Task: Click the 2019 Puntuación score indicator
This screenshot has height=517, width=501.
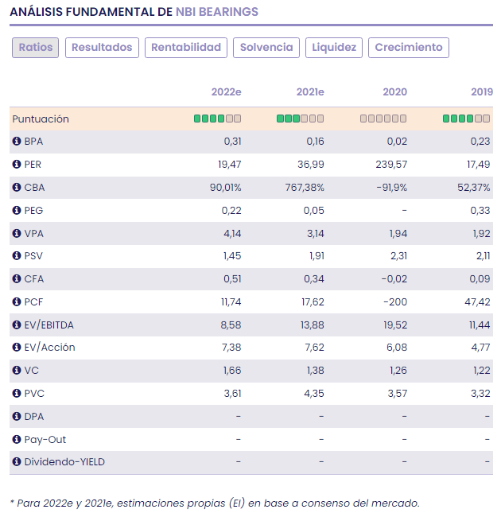Action: click(466, 119)
